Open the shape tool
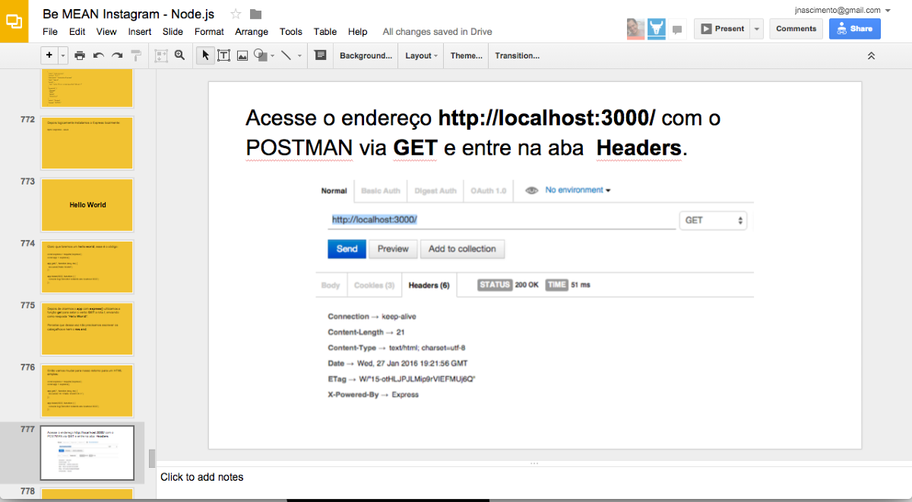The height and width of the screenshot is (502, 912). click(x=260, y=55)
